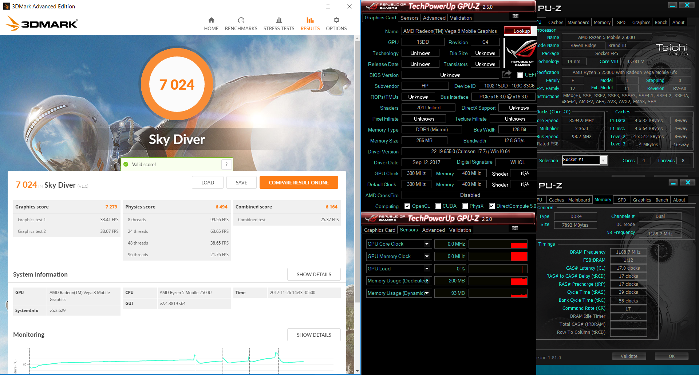The image size is (699, 375).
Task: Open the CPU-Z Socket #1 selection dropdown
Action: 604,160
